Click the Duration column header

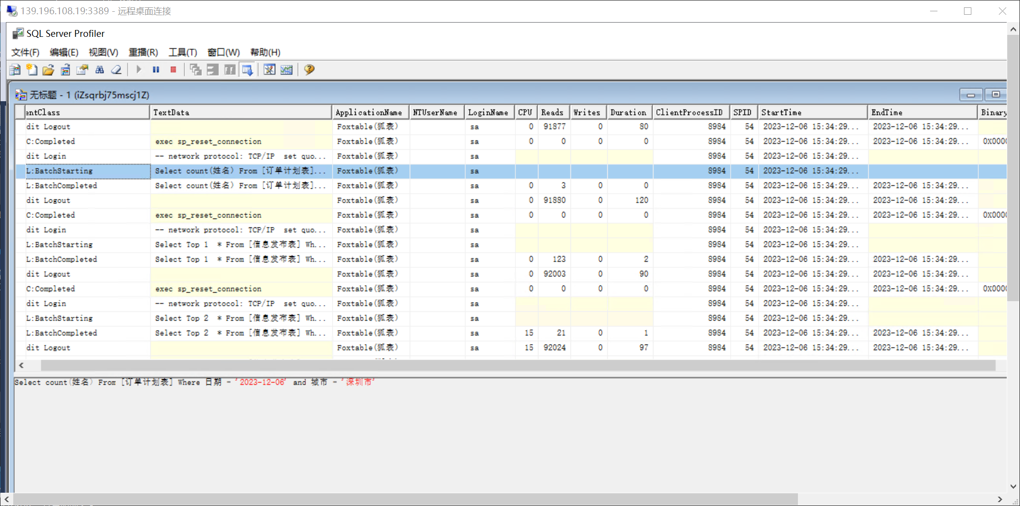pyautogui.click(x=630, y=112)
